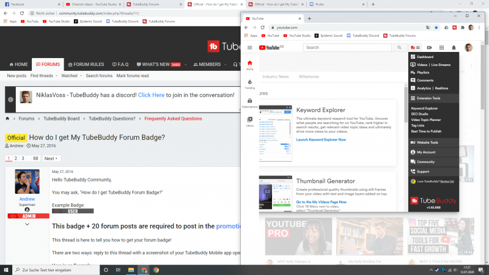This screenshot has height=275, width=489.
Task: Expand the Find threads dropdown
Action: tap(56, 76)
